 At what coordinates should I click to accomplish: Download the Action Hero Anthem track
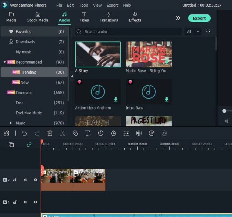tap(115, 99)
